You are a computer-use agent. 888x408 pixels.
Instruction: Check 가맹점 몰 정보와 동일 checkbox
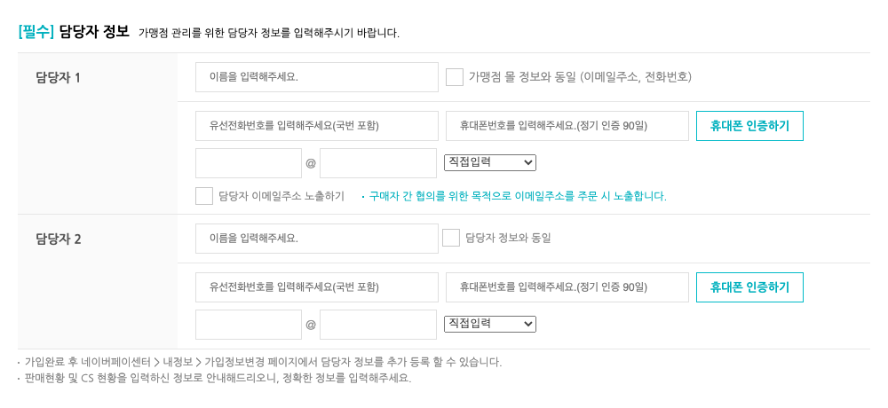pos(455,77)
